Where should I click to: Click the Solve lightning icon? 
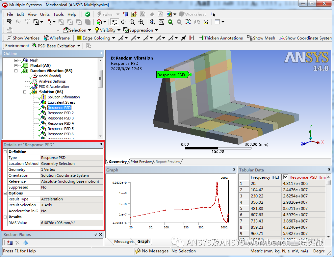(99, 14)
